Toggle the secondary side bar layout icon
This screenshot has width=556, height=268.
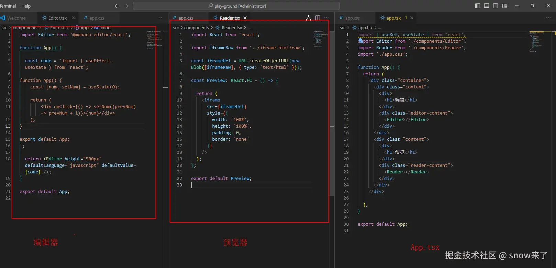[x=496, y=6]
